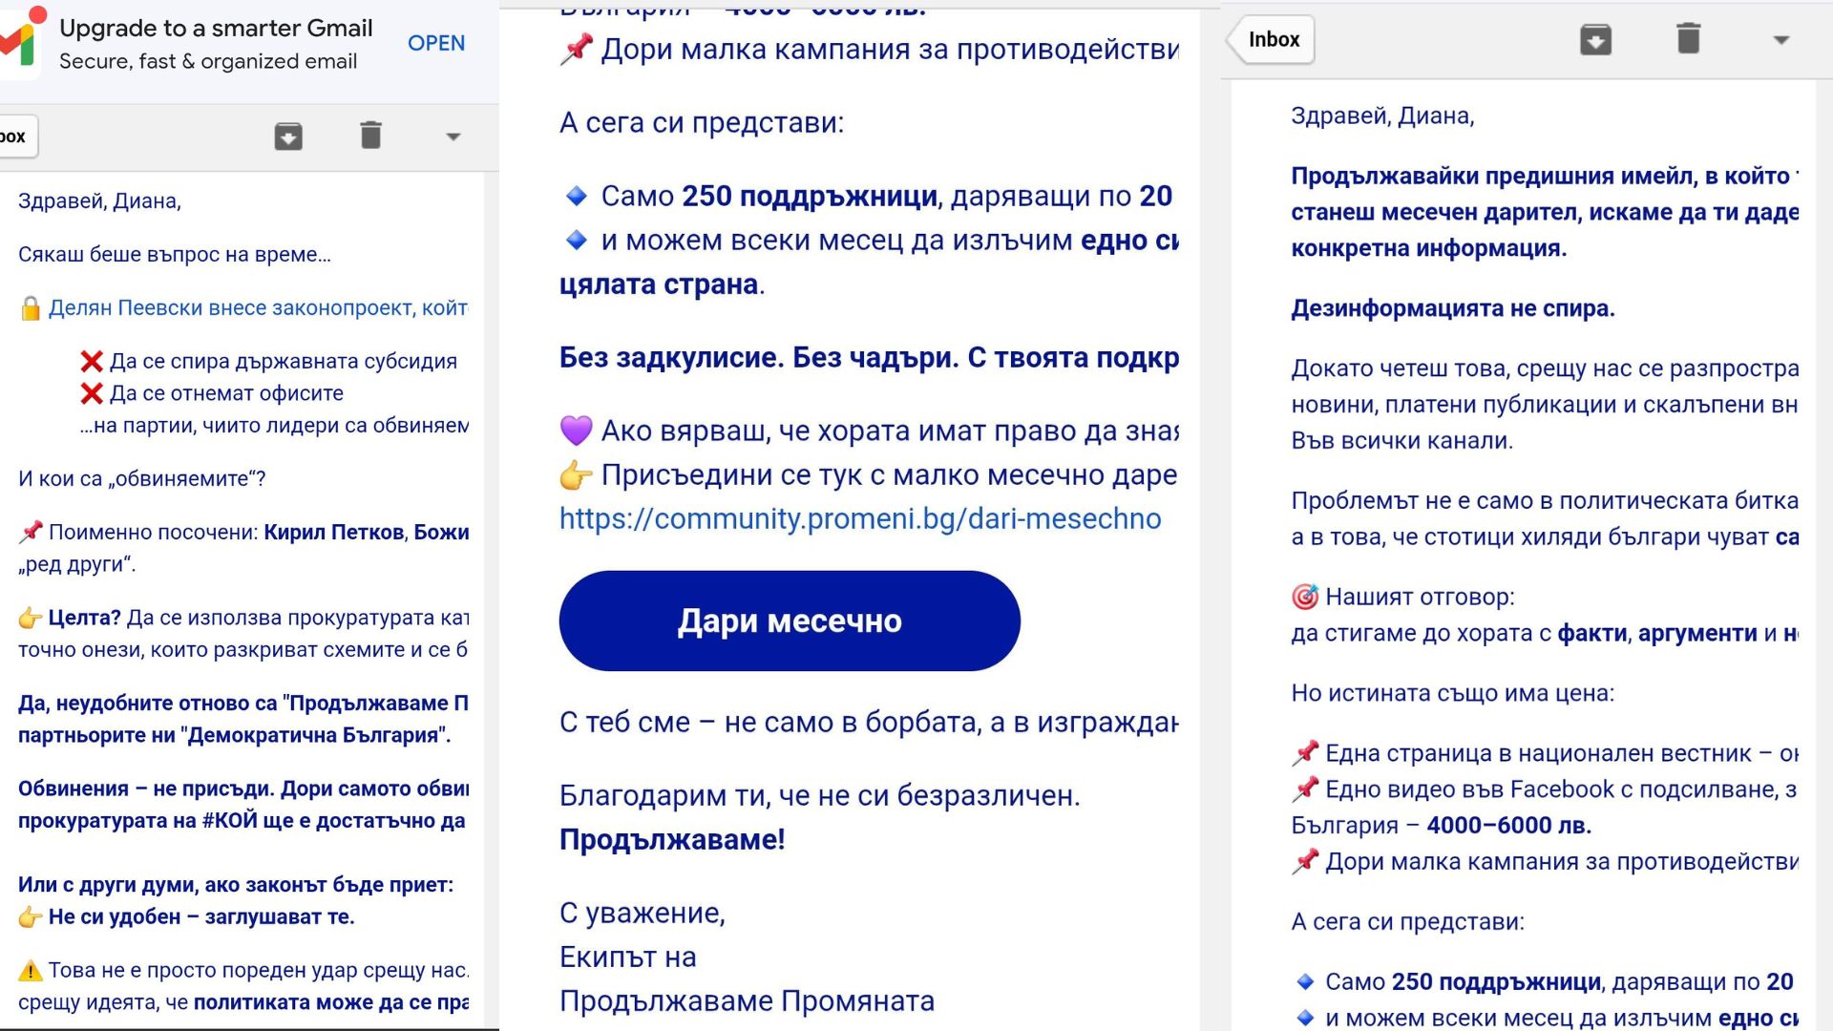Click the red X beside "Да се спира държавната субсидия"
Image resolution: width=1833 pixels, height=1031 pixels.
click(x=92, y=361)
